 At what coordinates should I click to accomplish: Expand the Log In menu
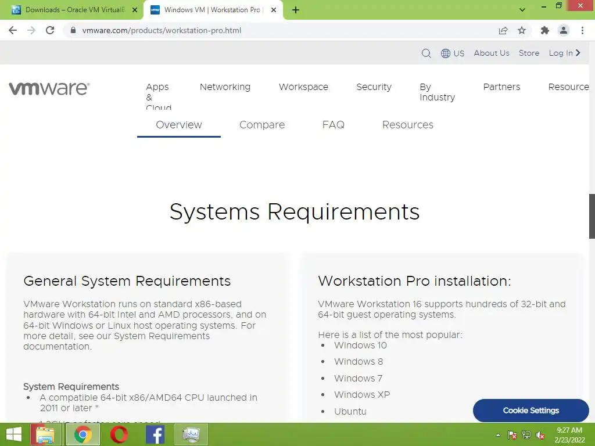point(565,53)
